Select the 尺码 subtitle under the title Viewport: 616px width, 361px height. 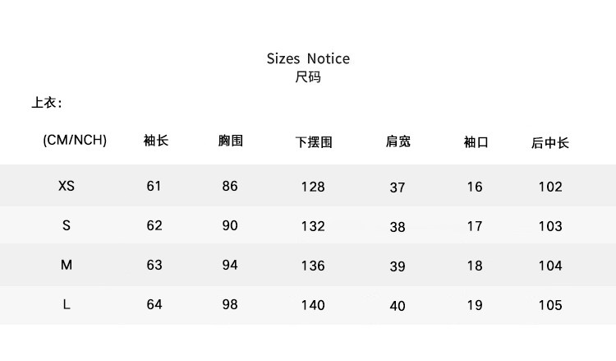(x=308, y=78)
